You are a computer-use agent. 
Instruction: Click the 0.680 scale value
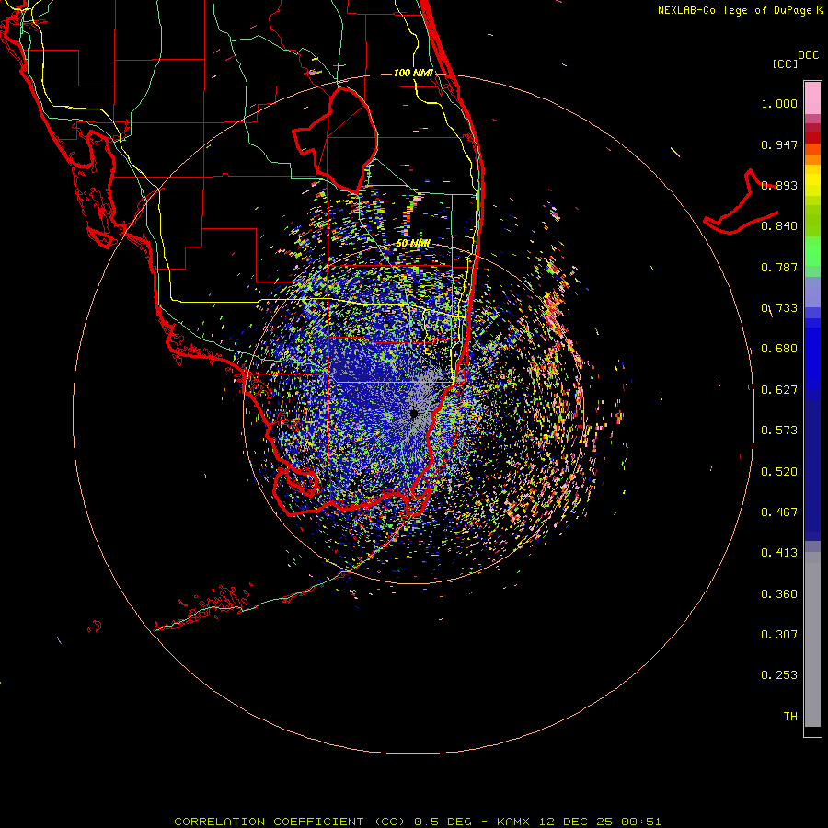point(779,349)
